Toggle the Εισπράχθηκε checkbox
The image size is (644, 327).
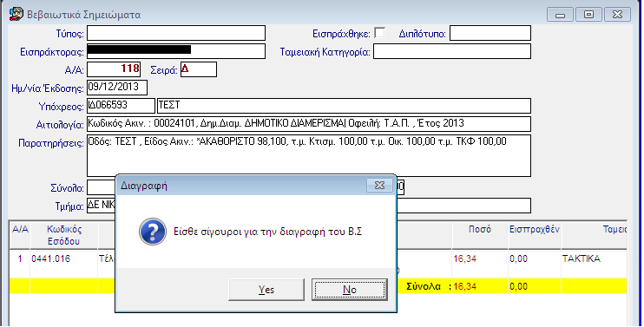380,33
